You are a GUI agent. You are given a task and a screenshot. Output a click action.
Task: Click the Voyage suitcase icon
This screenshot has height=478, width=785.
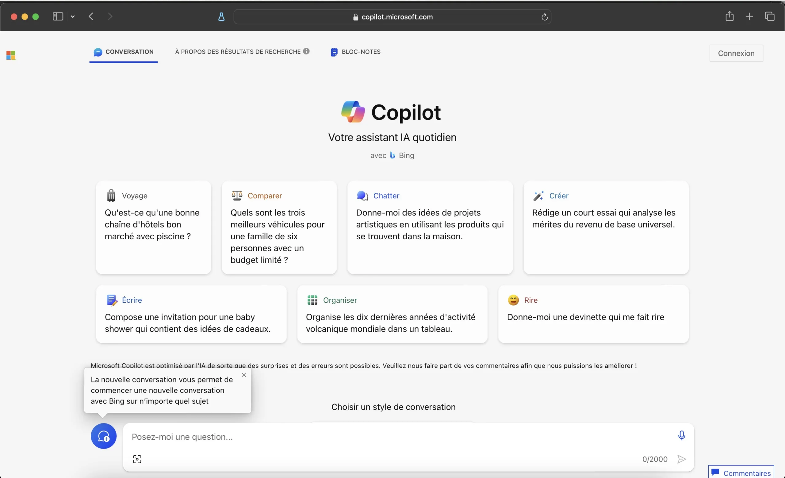[x=111, y=195]
